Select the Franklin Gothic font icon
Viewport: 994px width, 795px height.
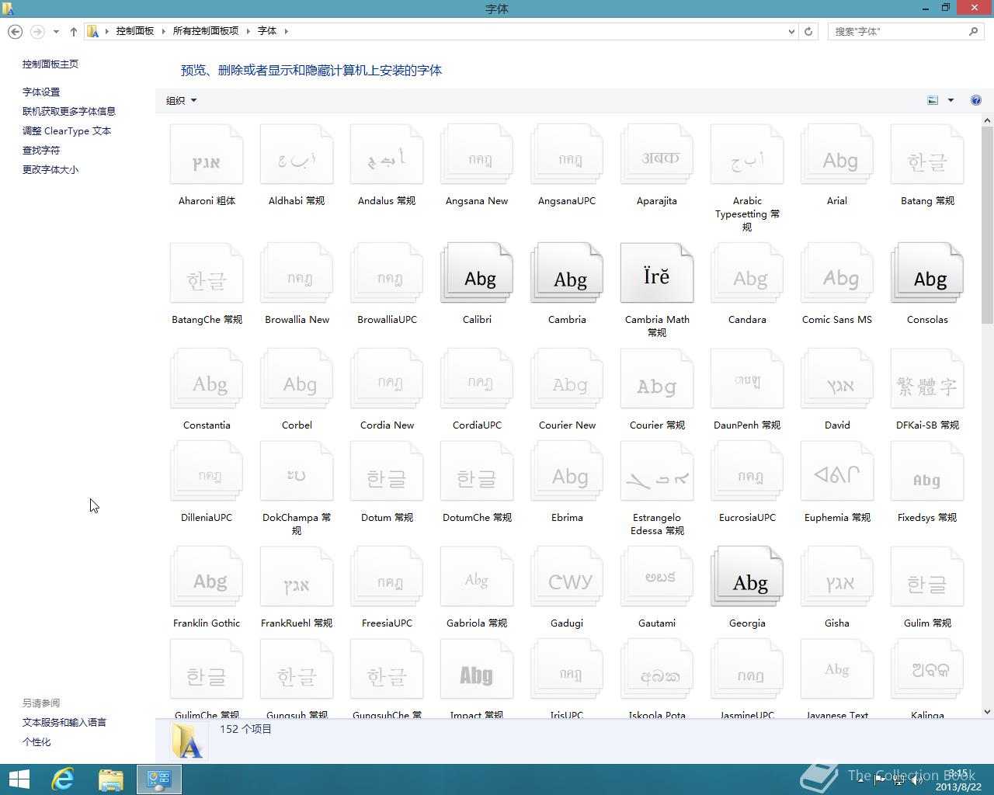pos(207,577)
